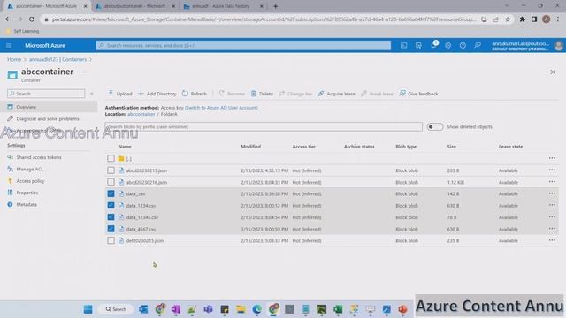Image resolution: width=566 pixels, height=318 pixels.
Task: Check the abcd20230215.json checkbox
Action: click(111, 170)
